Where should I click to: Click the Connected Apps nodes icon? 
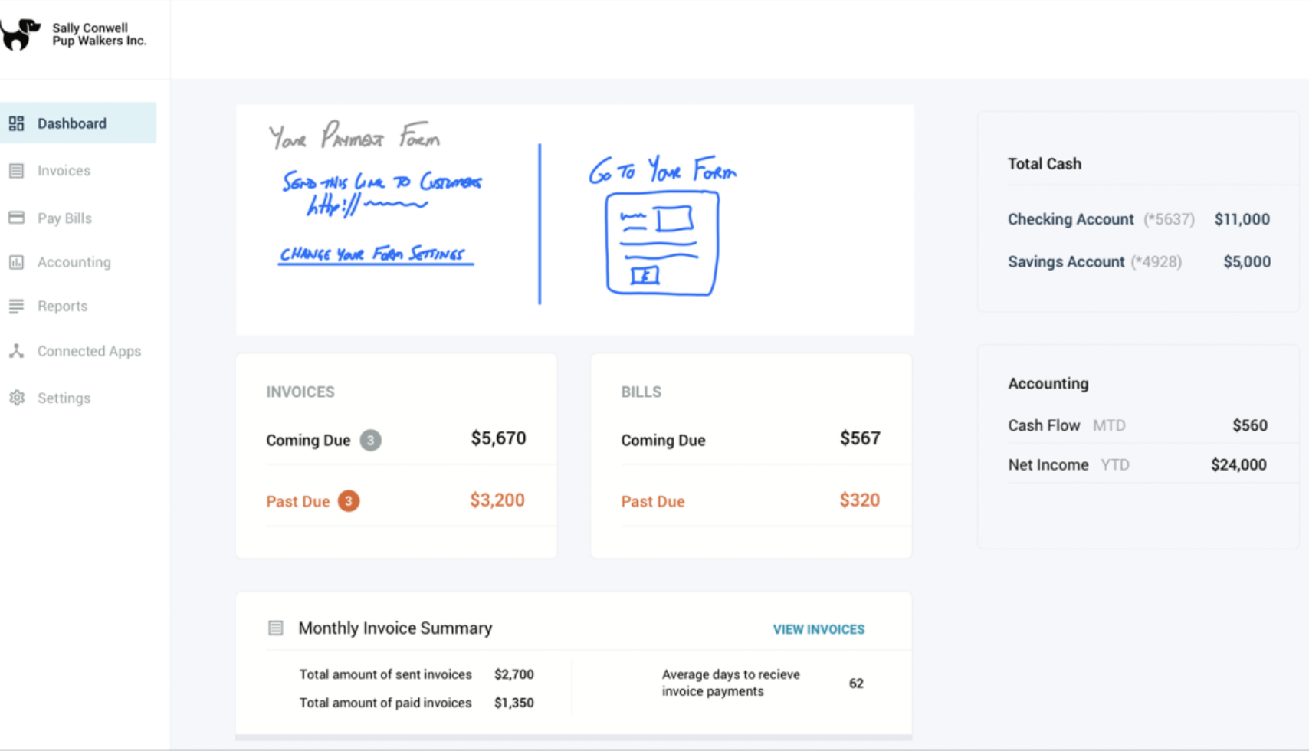16,351
